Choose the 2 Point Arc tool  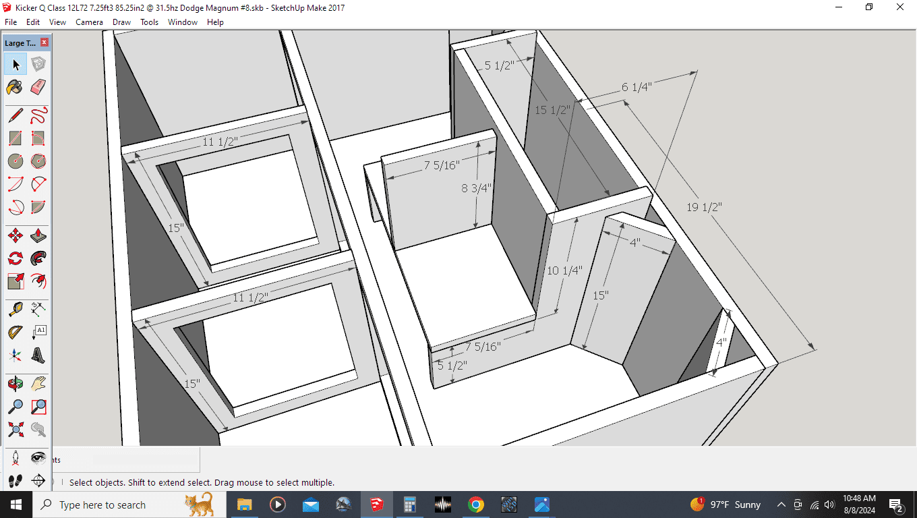pyautogui.click(x=39, y=184)
